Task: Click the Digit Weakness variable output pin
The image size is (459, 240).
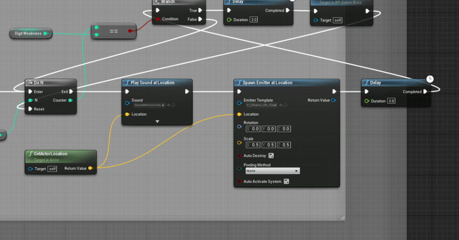Action: coord(45,33)
